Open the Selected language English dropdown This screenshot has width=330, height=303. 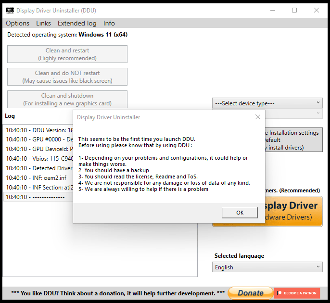[267, 267]
